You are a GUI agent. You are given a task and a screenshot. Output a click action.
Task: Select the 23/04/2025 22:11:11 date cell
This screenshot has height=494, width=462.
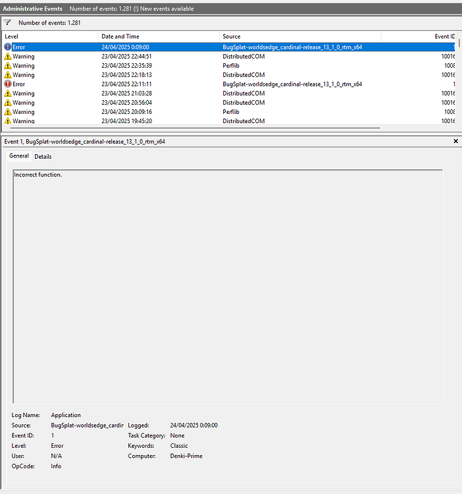(126, 84)
